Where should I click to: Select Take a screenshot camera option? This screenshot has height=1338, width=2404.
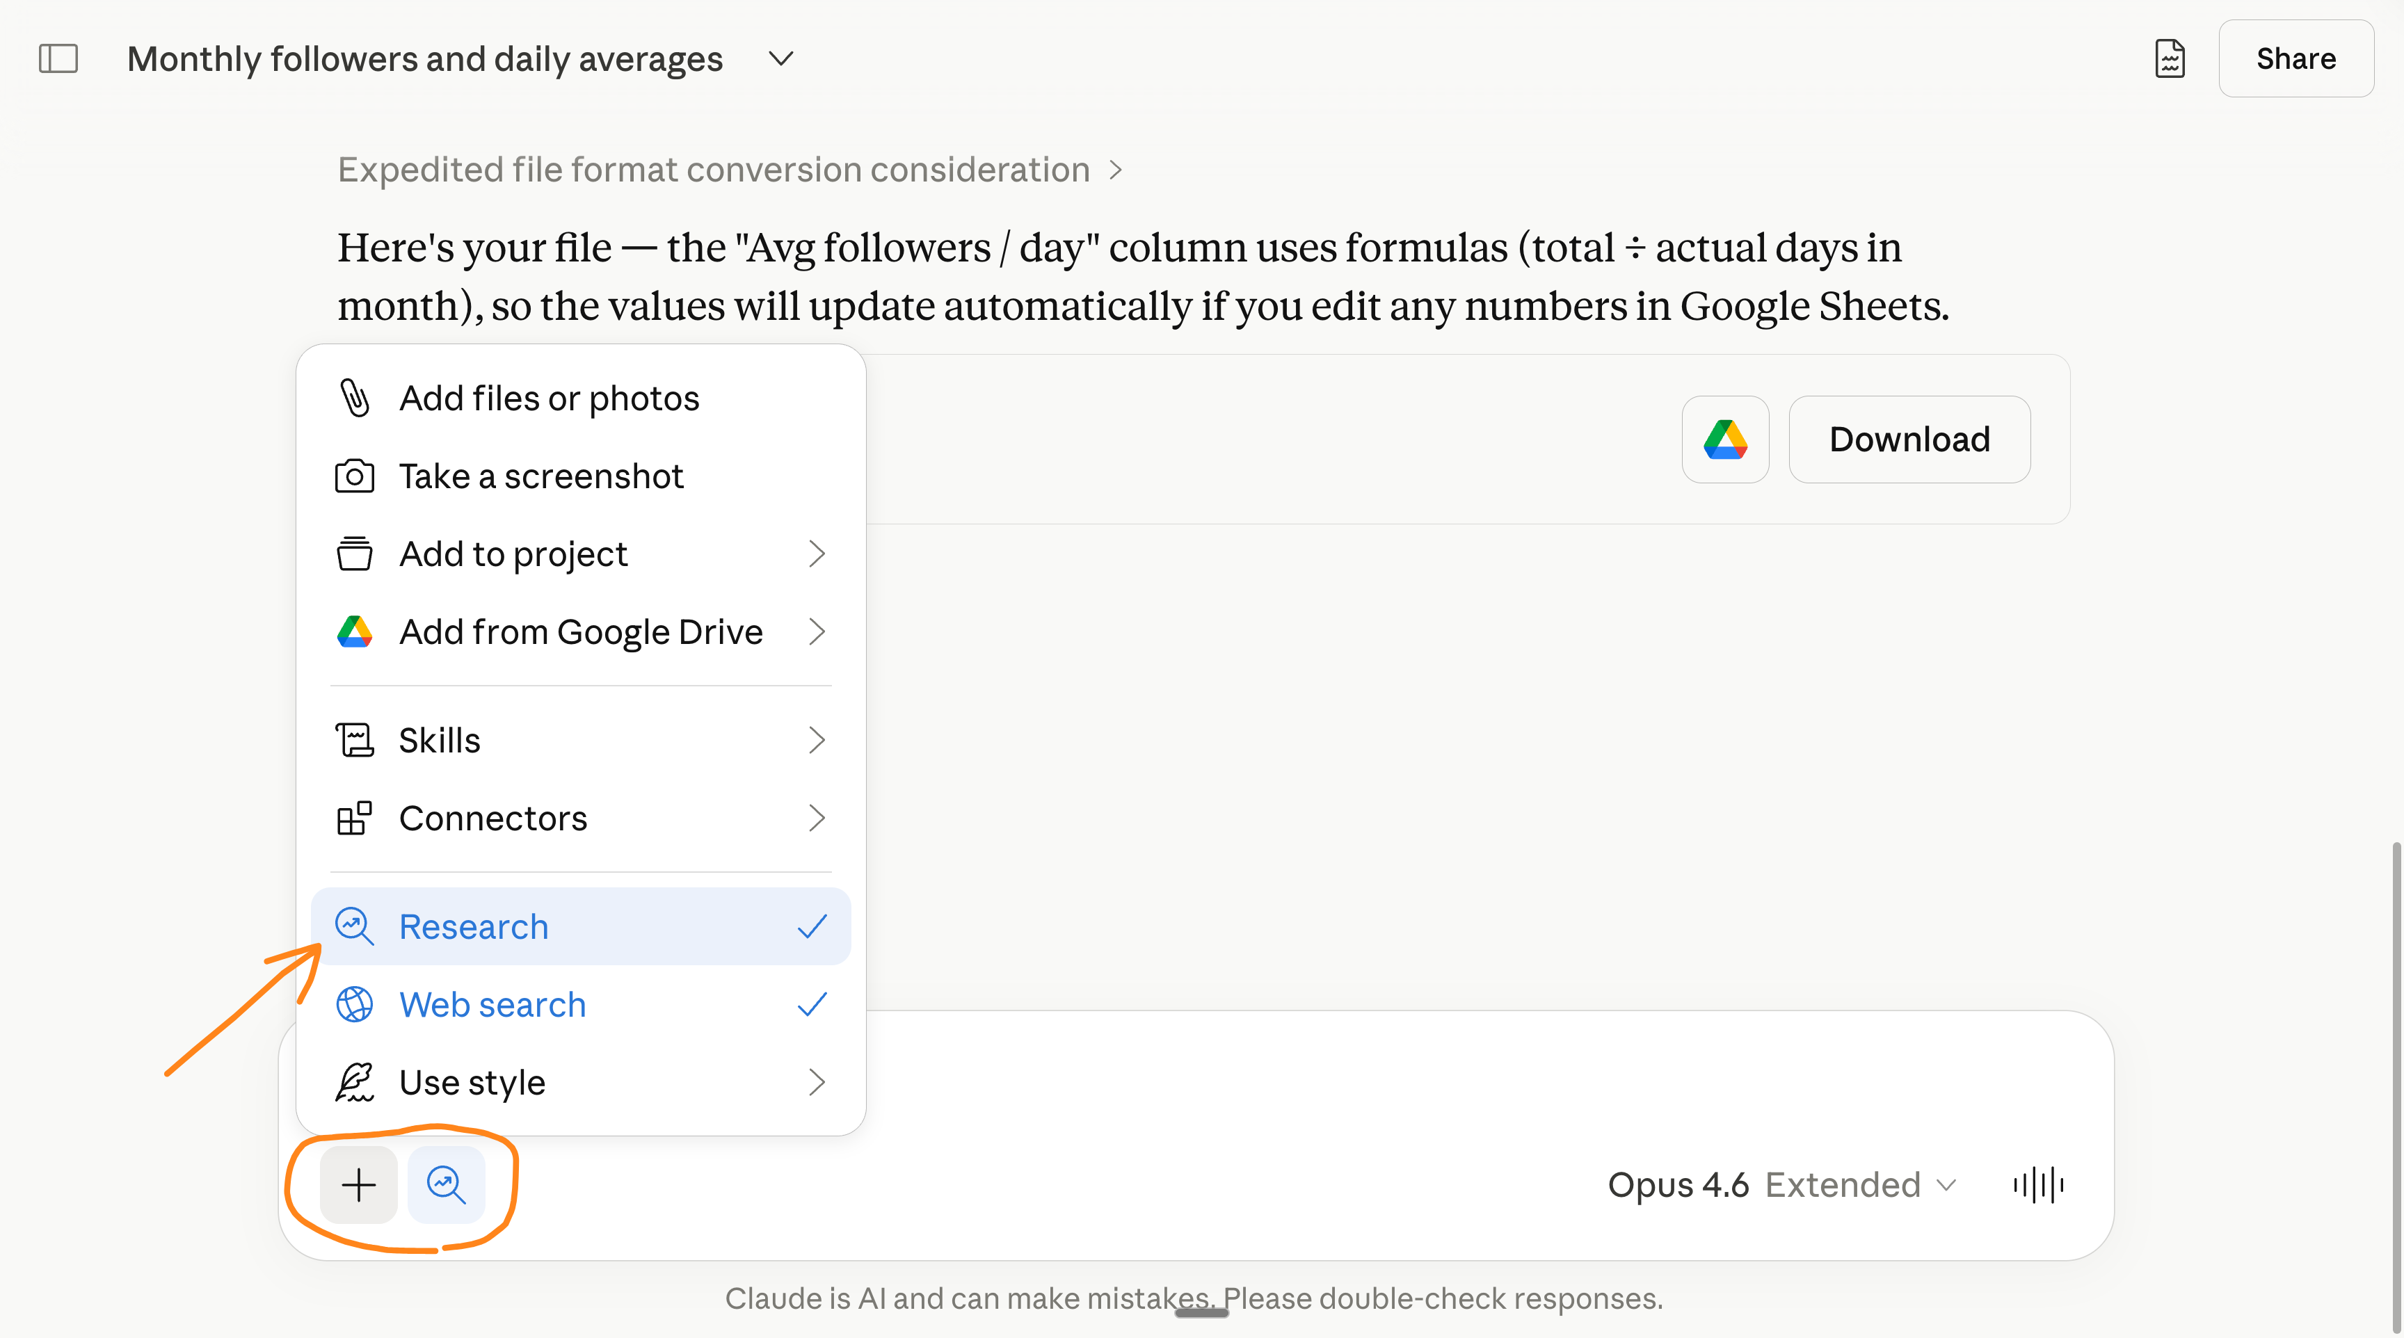click(x=541, y=477)
